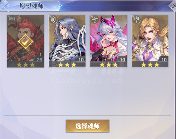
Task: Click the support-type icon on butterfly girl card
Action: point(95,20)
